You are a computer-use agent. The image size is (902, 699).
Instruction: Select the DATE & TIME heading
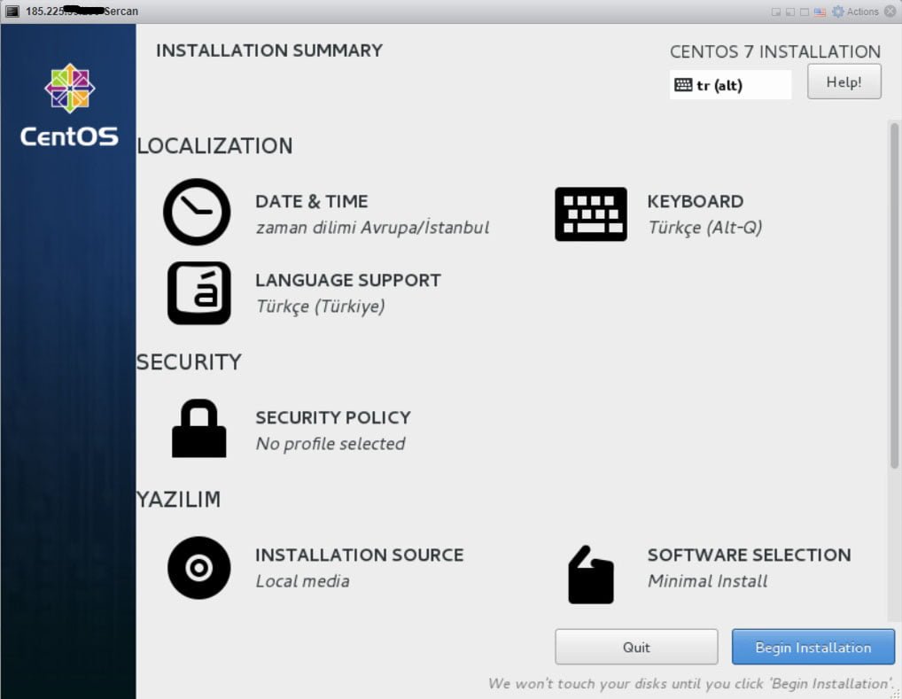[311, 201]
